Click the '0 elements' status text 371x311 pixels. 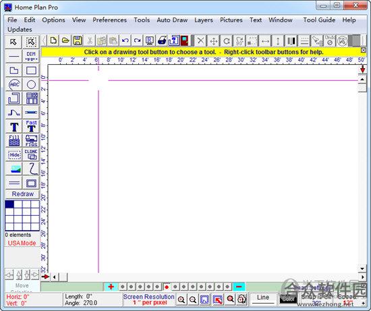(18, 235)
